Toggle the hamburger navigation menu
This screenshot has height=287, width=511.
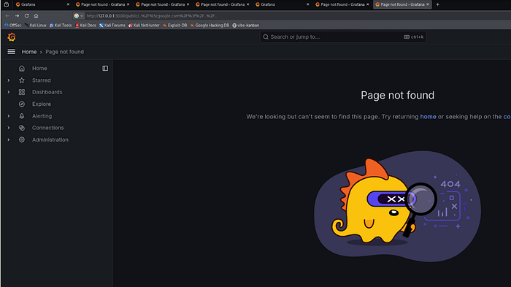(12, 52)
